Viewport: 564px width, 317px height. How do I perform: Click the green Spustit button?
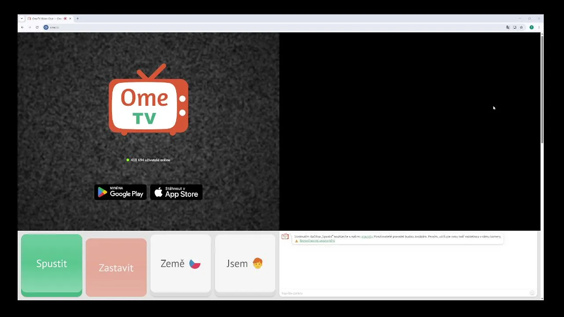[x=52, y=265]
